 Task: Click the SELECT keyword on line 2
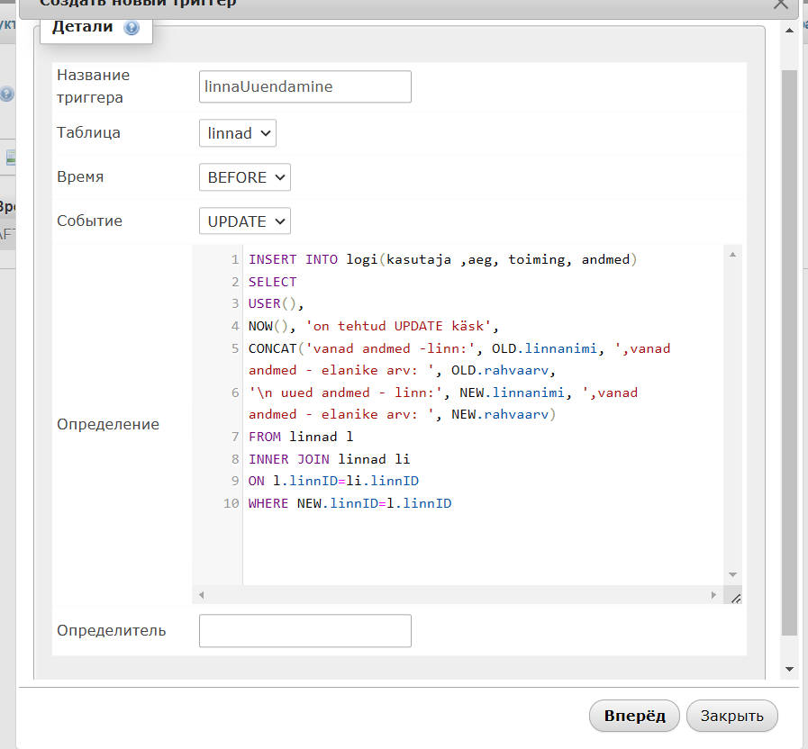click(273, 282)
